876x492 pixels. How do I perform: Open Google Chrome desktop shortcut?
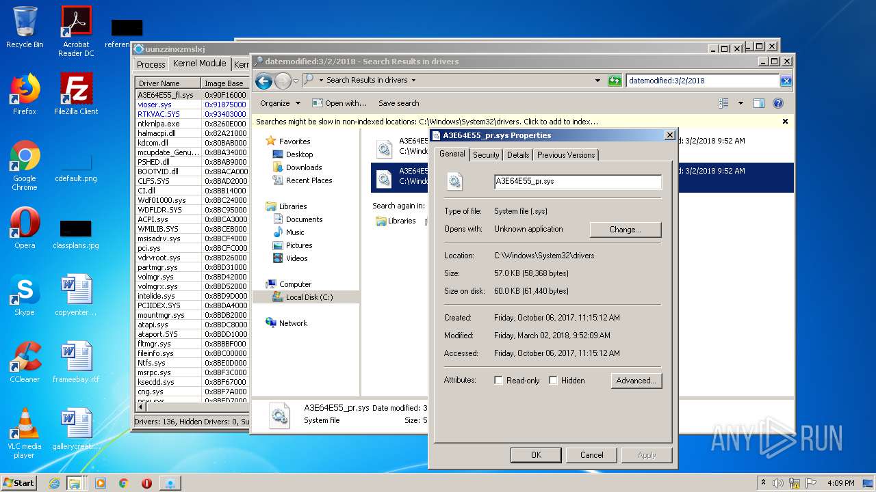click(25, 165)
